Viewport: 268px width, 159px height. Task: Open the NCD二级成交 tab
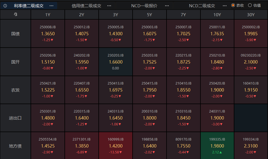click(x=202, y=6)
